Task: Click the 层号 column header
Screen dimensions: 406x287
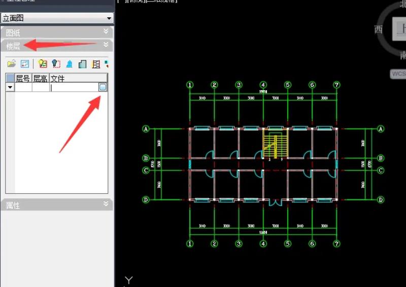Action: [x=23, y=78]
